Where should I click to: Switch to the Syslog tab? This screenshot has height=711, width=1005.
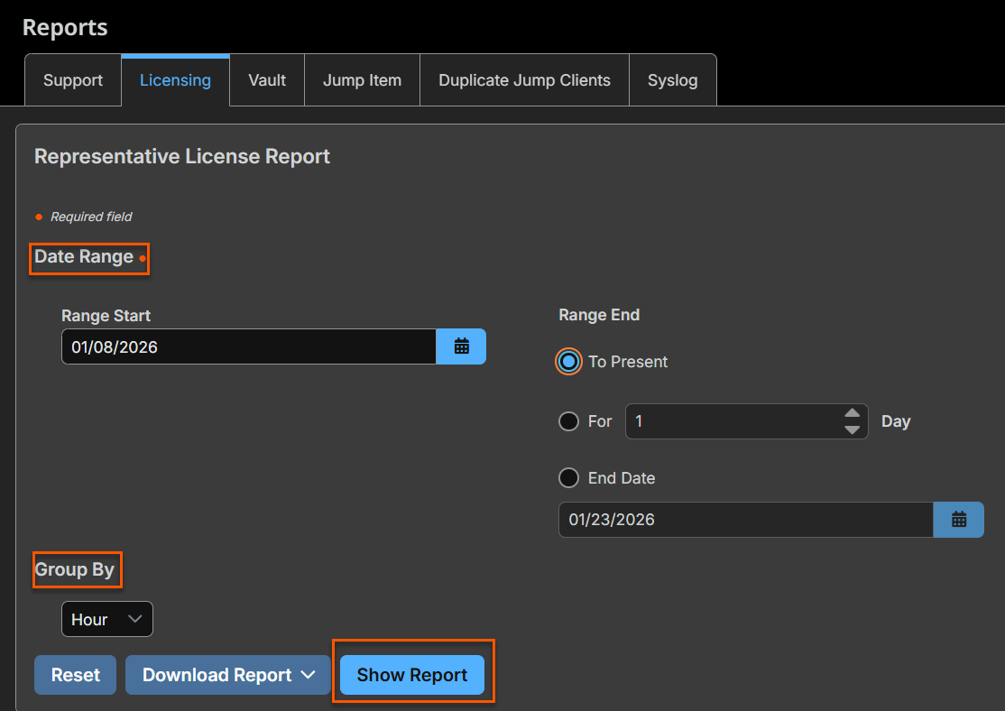(672, 80)
